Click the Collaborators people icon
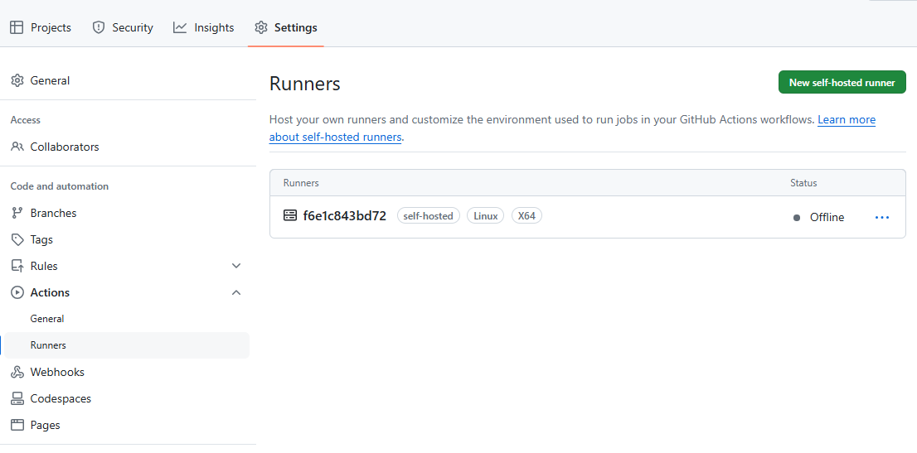This screenshot has width=917, height=453. [x=17, y=147]
